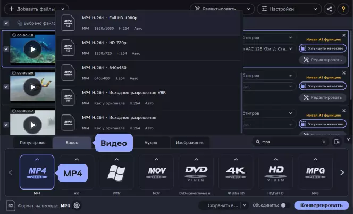
Task: Click the MP4 Full HD 1080p preset icon
Action: tap(68, 23)
